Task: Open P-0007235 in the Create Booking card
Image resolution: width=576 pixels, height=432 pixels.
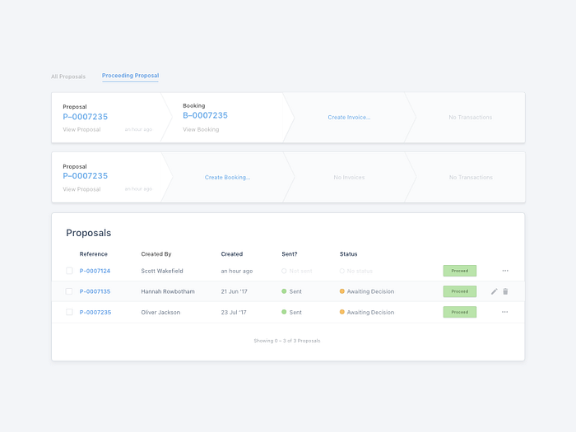Action: pos(86,176)
